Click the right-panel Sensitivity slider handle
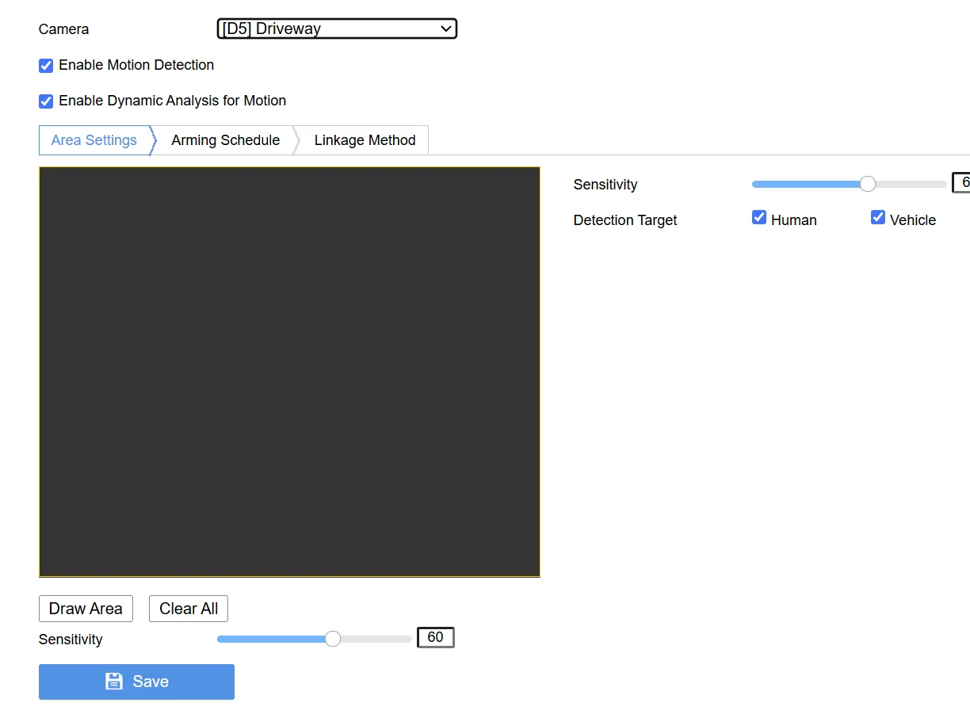970x714 pixels. click(x=868, y=185)
